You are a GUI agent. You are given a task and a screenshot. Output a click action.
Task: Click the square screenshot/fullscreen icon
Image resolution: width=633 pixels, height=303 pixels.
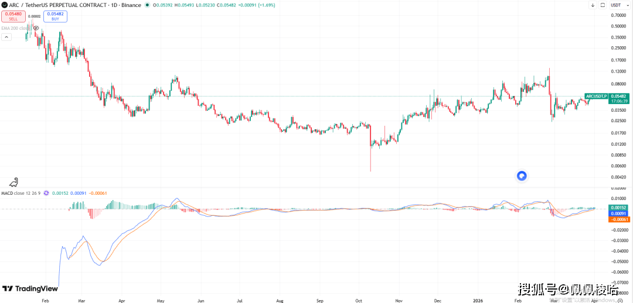click(x=602, y=5)
